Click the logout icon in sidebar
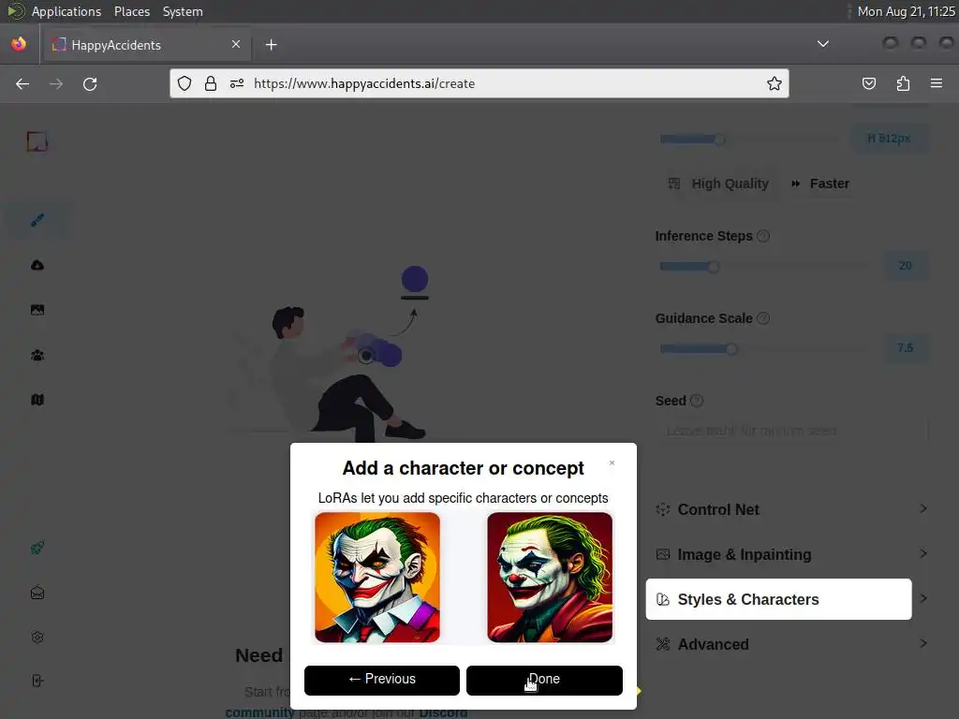The image size is (959, 719). 37,682
